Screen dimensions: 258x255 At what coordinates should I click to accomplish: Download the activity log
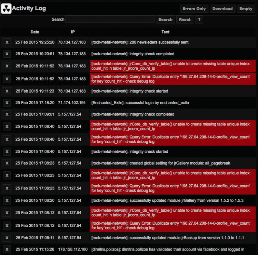[223, 9]
